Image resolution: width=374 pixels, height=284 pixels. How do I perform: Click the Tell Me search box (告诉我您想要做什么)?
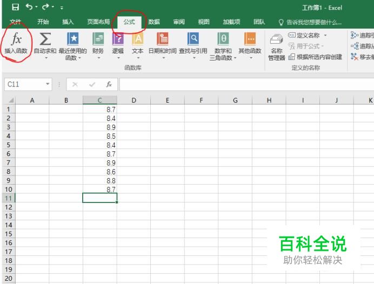click(x=314, y=22)
